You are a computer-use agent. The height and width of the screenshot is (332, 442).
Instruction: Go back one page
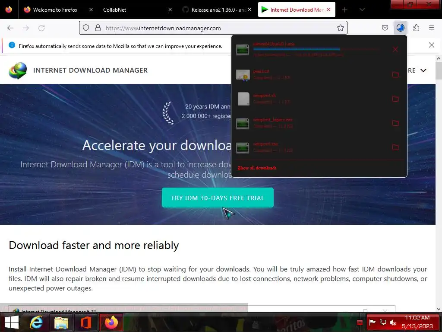pos(10,28)
